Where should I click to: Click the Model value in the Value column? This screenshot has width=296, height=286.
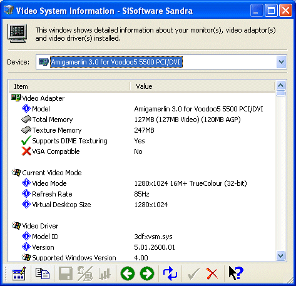pos(198,109)
